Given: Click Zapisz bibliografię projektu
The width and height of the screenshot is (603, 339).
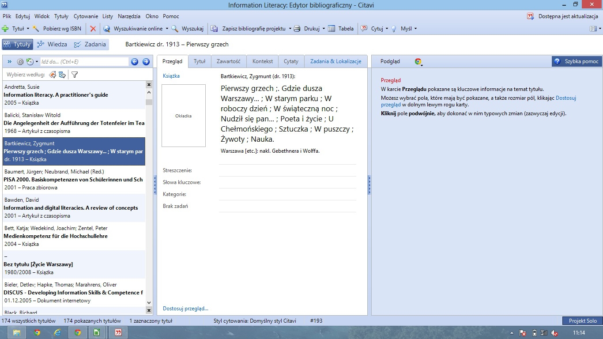Looking at the screenshot, I should [x=249, y=29].
